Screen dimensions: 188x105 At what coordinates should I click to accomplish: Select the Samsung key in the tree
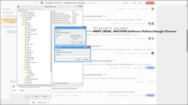click(x=29, y=81)
